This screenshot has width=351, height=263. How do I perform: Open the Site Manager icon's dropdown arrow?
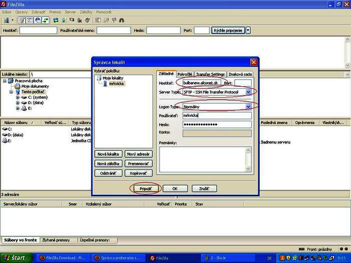(x=13, y=21)
